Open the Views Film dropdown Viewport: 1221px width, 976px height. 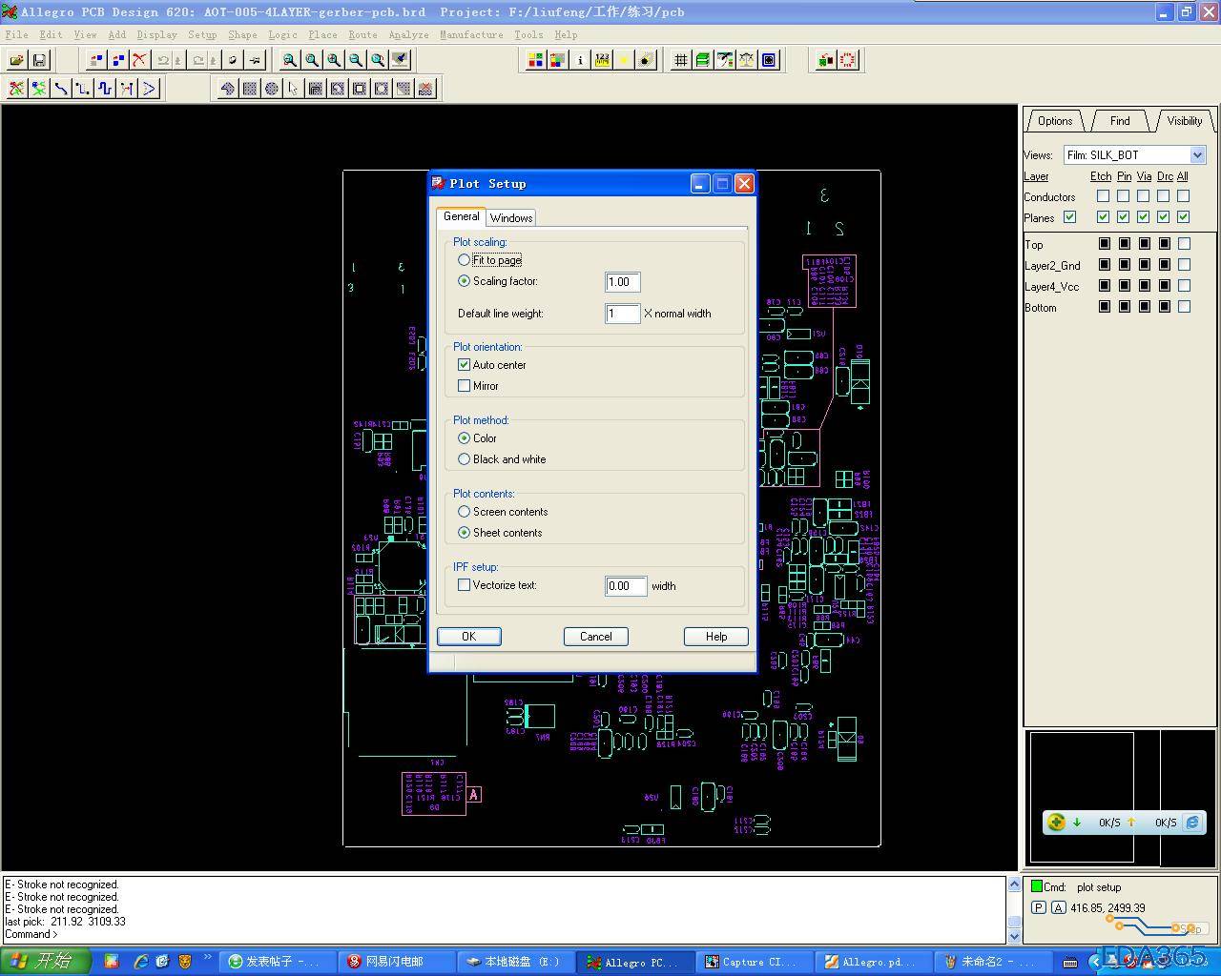1197,155
